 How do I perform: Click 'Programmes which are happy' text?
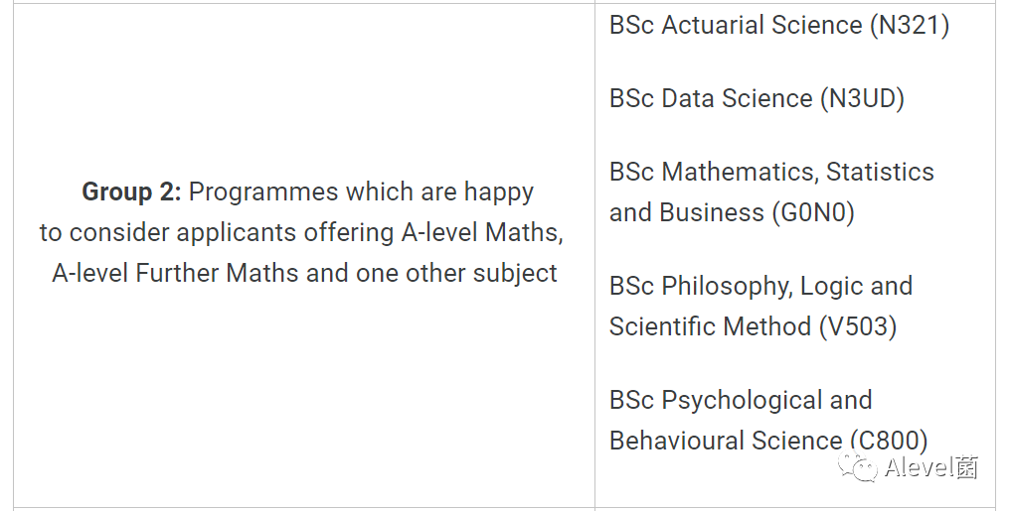361,192
